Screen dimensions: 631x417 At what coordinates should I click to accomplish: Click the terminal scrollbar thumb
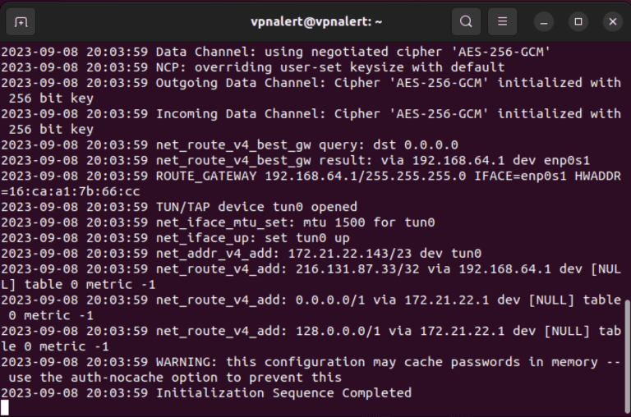pyautogui.click(x=627, y=357)
